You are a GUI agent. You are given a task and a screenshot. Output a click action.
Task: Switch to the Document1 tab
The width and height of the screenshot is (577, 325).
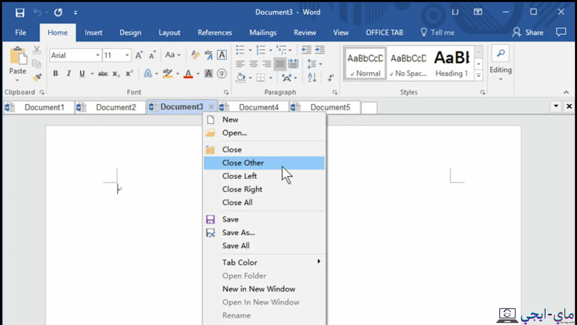tap(39, 107)
